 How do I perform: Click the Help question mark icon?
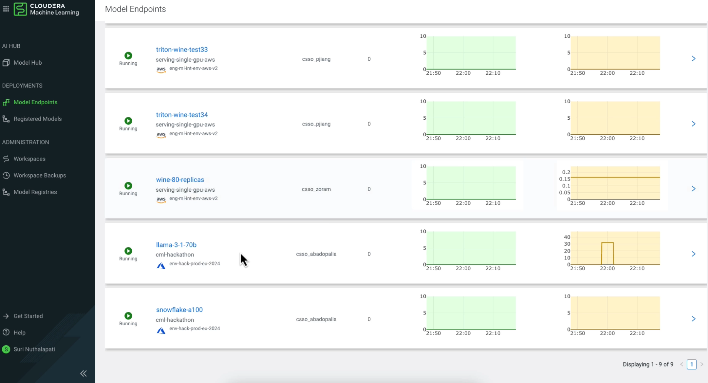tap(6, 332)
